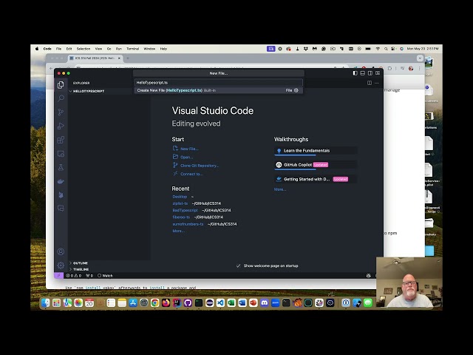Screen dimensions: 473x355
Task: Click the Watch item in the status bar
Action: coord(105,275)
